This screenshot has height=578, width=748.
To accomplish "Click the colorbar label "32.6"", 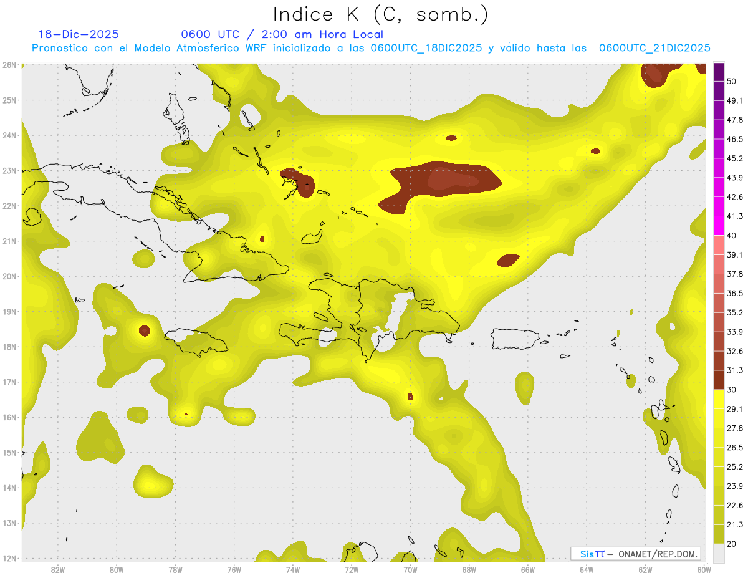I will coord(734,351).
